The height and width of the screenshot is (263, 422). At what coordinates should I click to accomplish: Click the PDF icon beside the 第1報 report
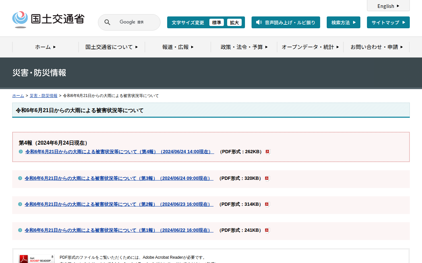coord(267,230)
